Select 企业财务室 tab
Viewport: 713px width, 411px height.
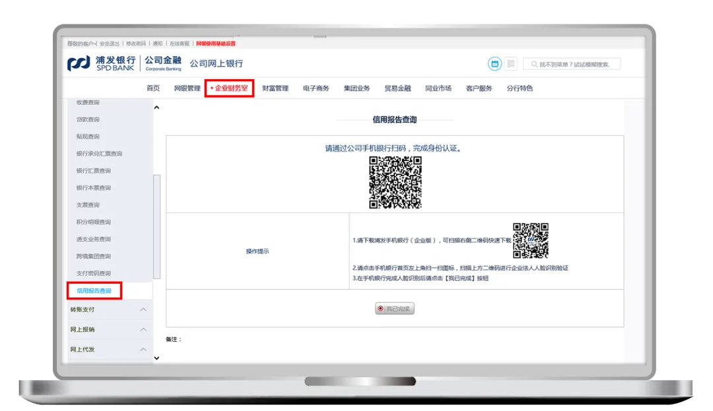(x=229, y=88)
